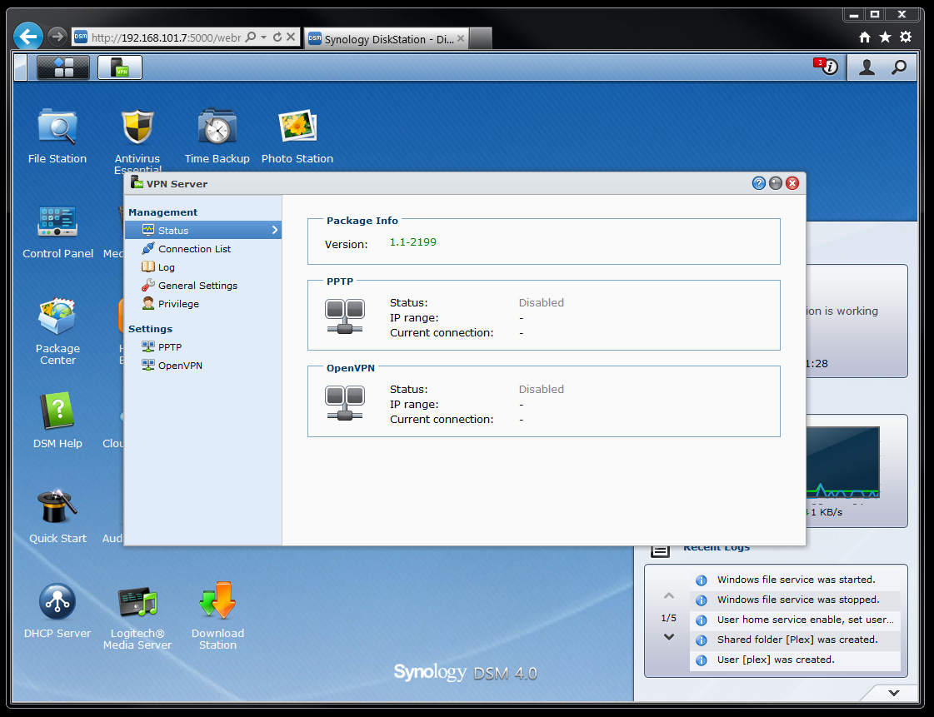Open address bar search dropdown arrow
Image resolution: width=934 pixels, height=717 pixels.
tap(264, 37)
